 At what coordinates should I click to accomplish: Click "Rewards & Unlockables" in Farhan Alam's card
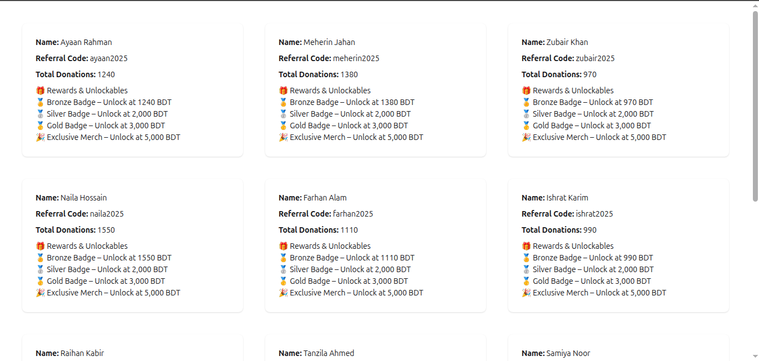pyautogui.click(x=330, y=246)
